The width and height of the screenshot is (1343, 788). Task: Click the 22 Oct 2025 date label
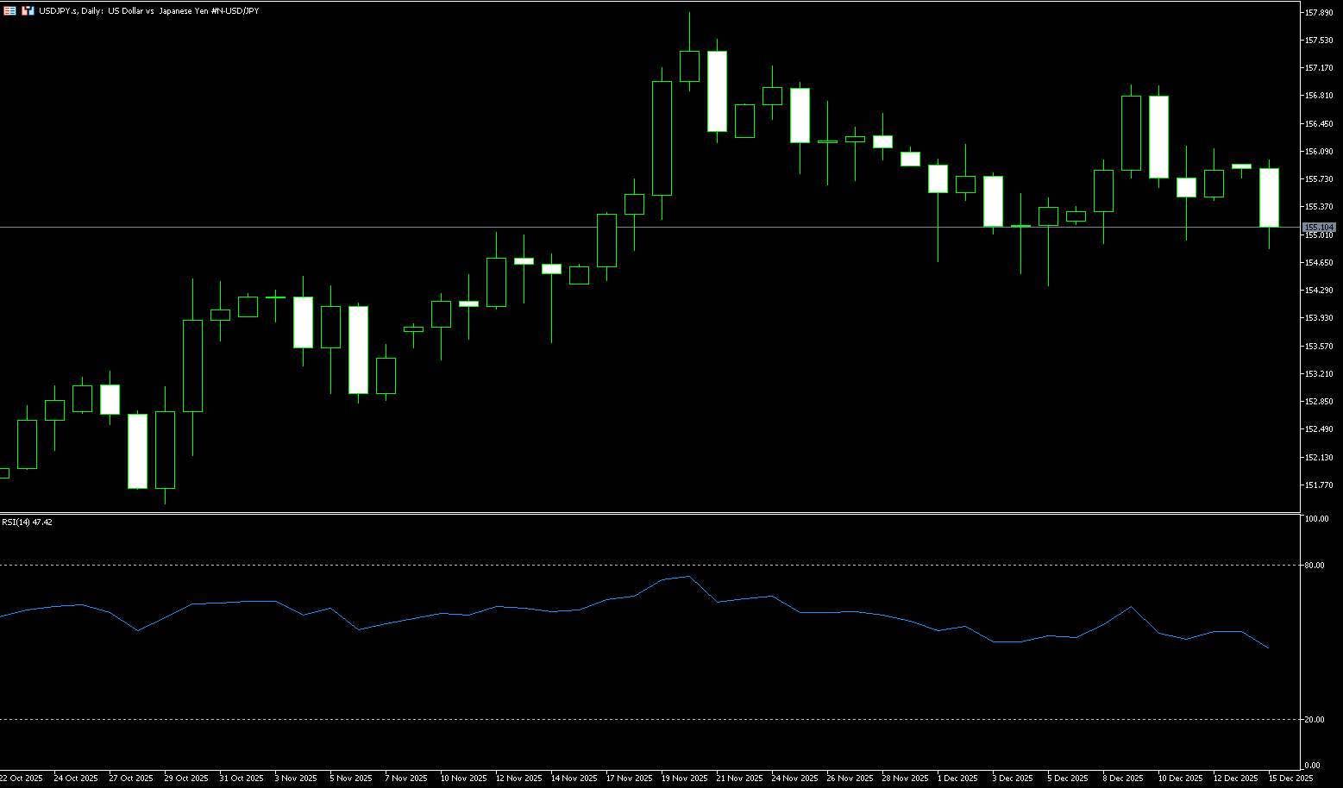[x=21, y=779]
